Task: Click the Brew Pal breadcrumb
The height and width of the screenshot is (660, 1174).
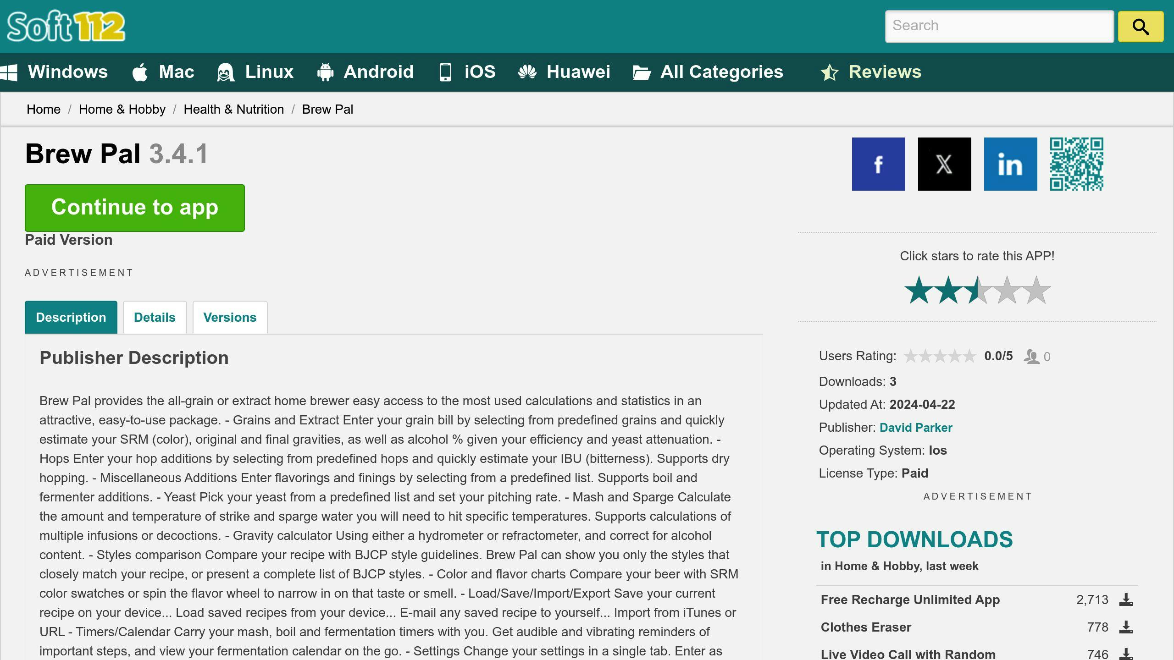Action: (x=327, y=109)
